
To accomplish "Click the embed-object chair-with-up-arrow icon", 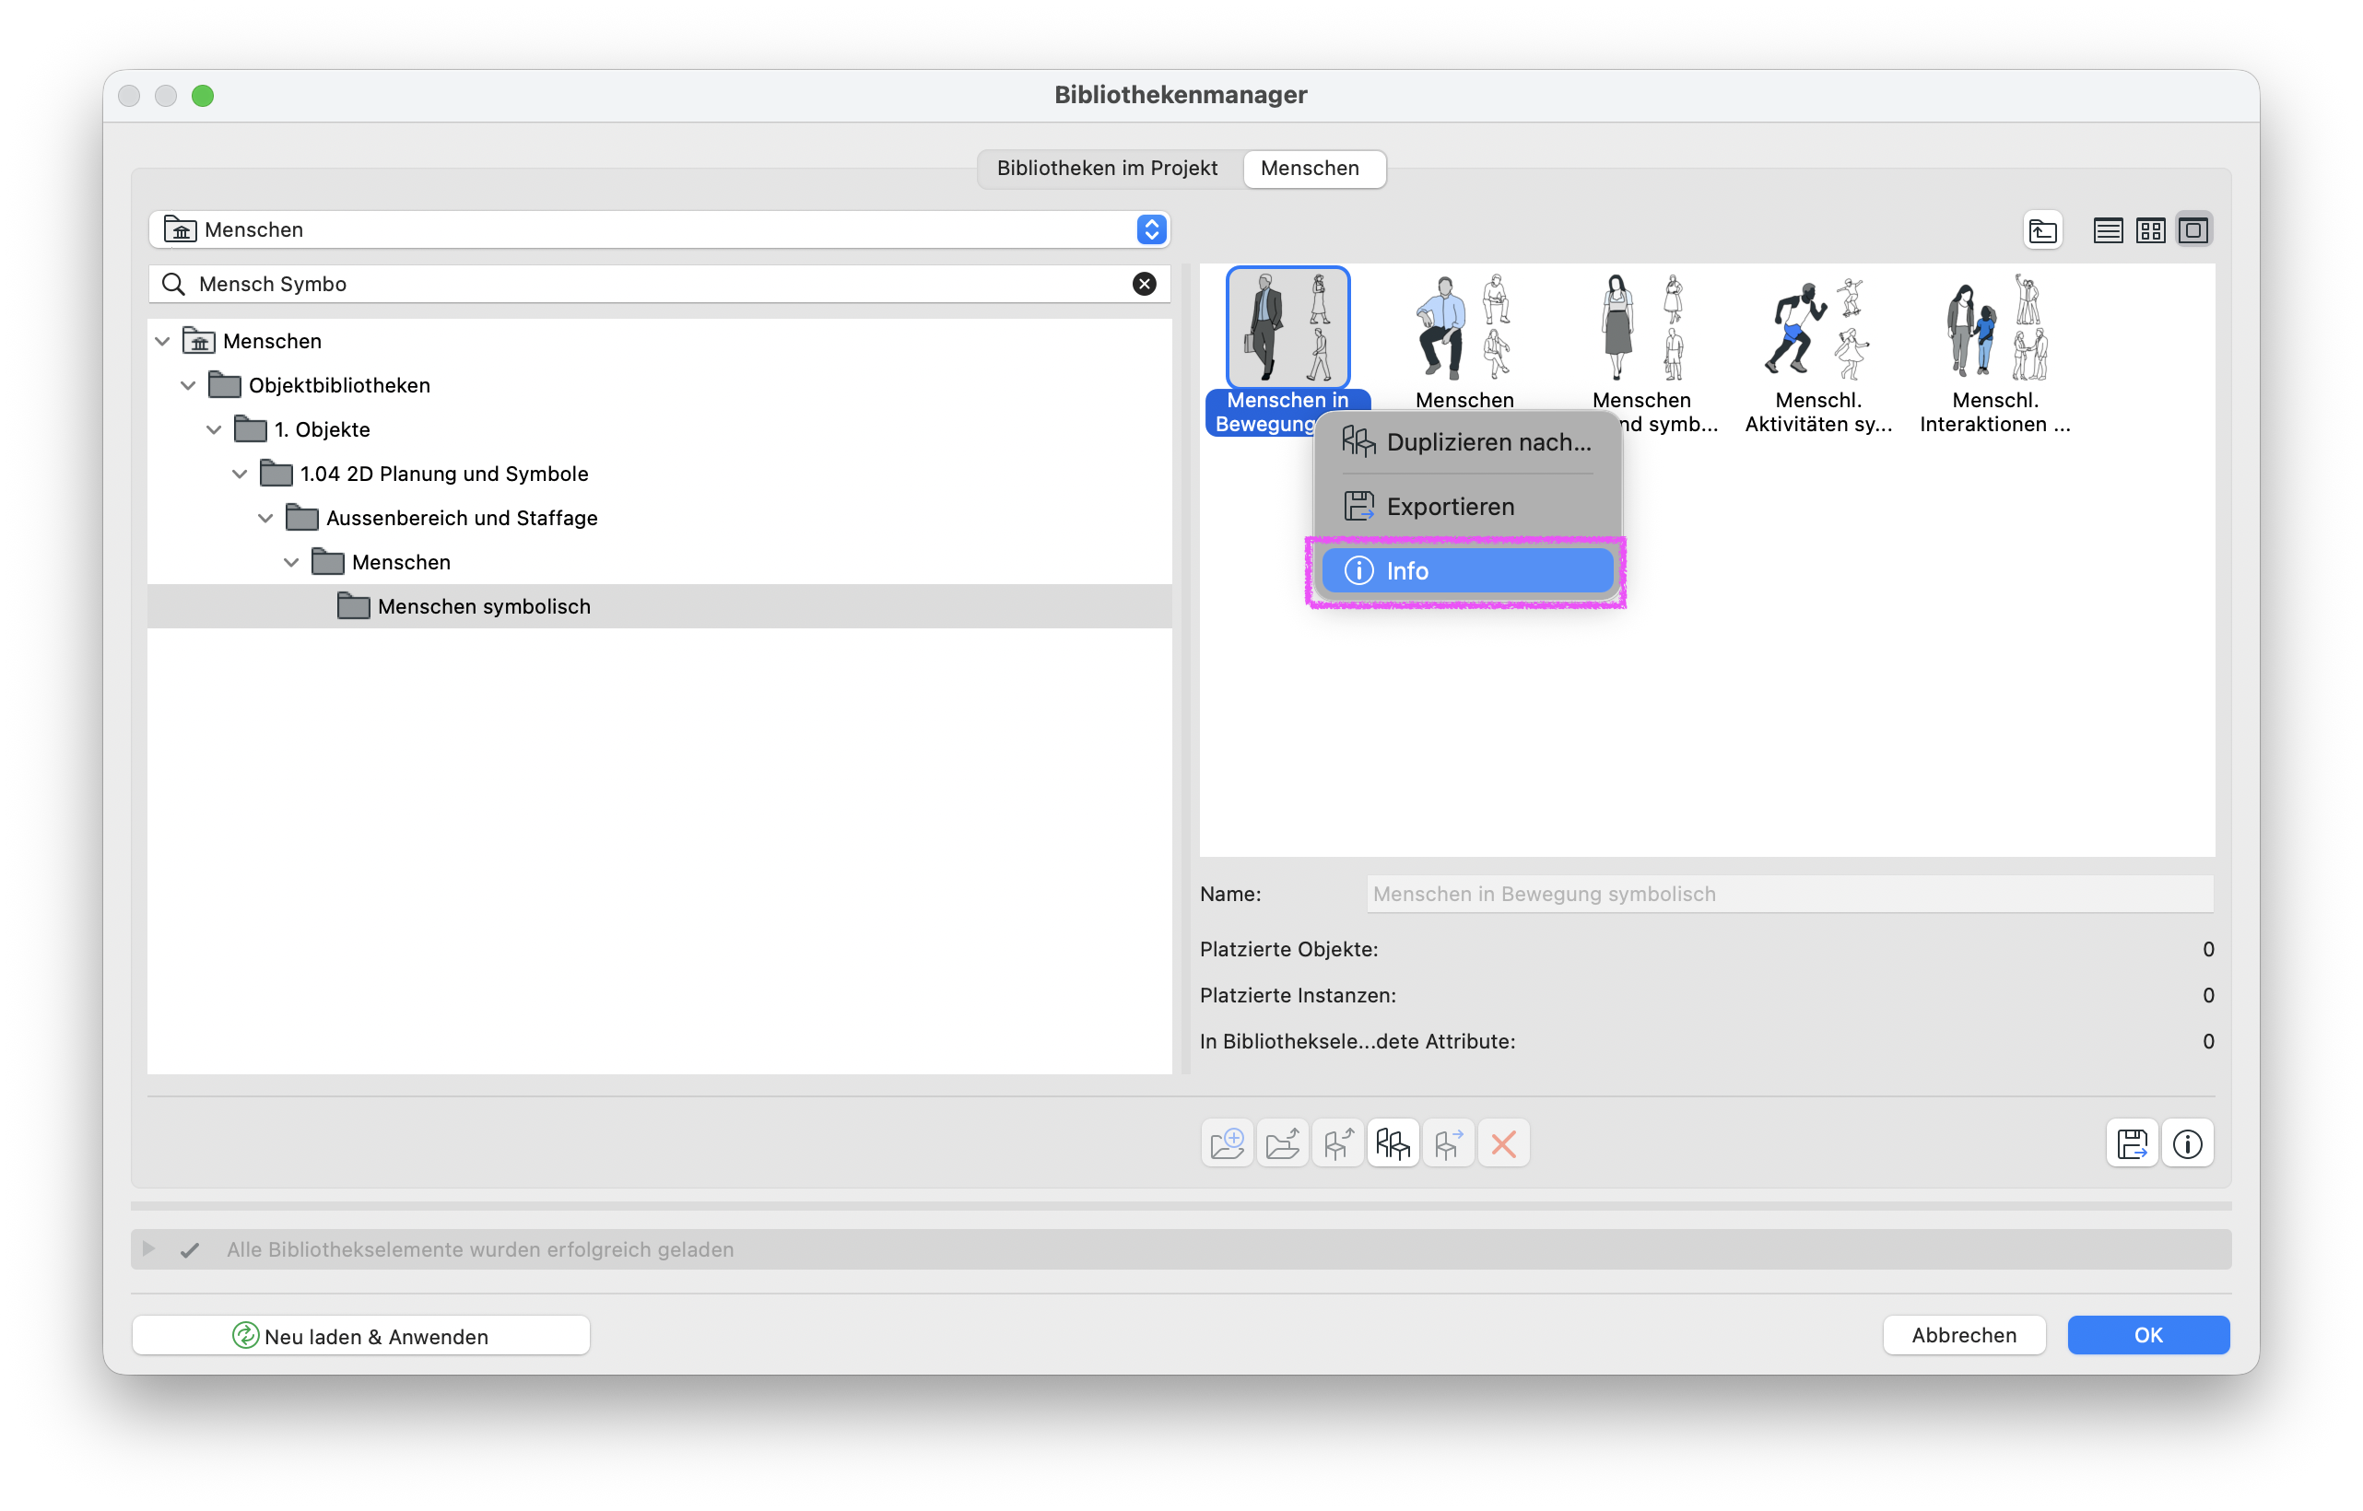I will [x=1337, y=1143].
